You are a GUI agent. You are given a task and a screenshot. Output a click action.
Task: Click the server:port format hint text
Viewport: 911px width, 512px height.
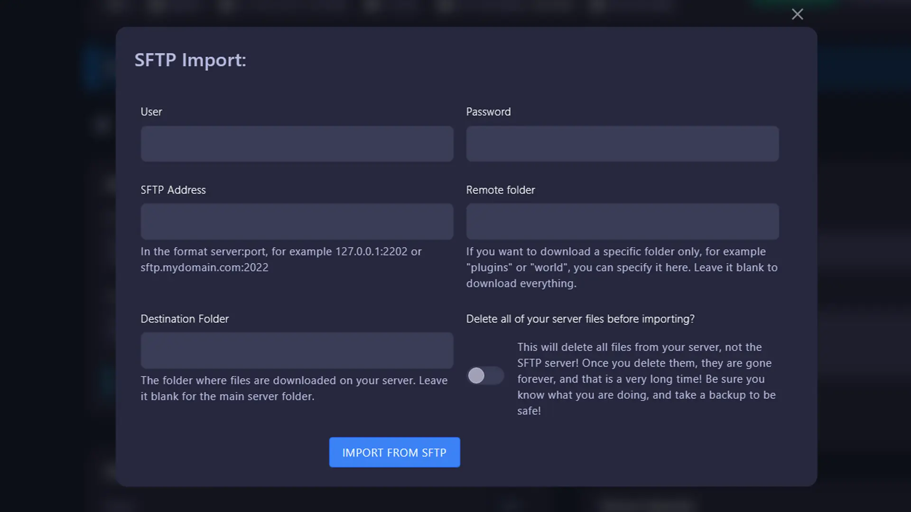(281, 259)
